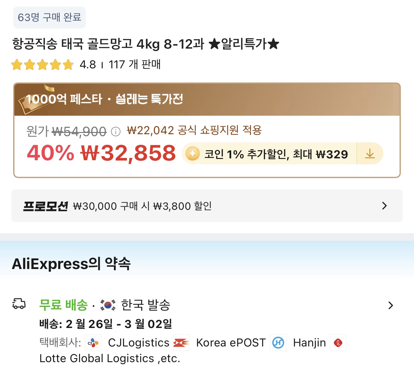Screen dimensions: 414x375
Task: Expand the 프로모션 discount row chevron
Action: (x=385, y=206)
